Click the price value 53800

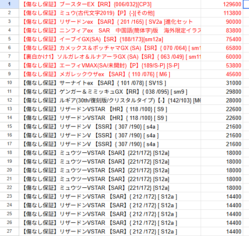pos(234,65)
